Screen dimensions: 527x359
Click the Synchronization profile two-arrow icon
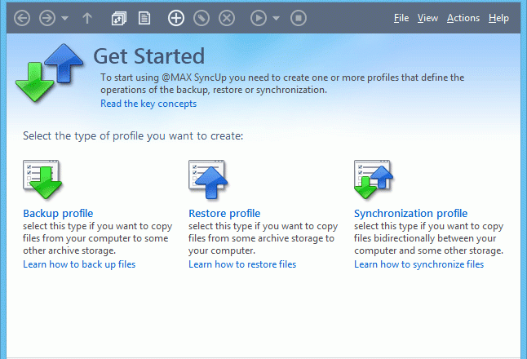374,179
